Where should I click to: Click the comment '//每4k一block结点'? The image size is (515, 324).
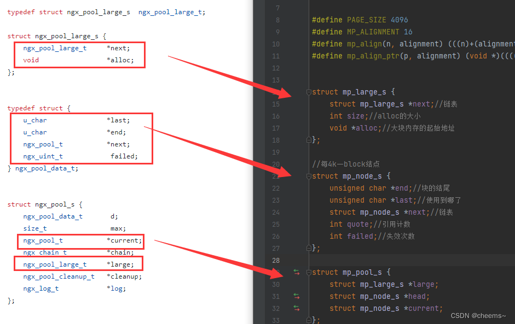tap(346, 164)
